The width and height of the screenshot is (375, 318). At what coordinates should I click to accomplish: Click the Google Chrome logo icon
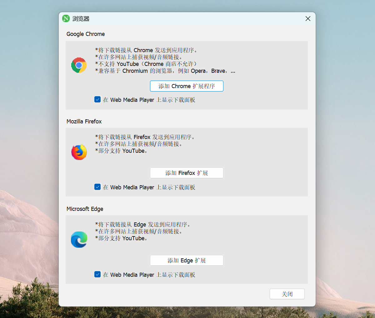tap(79, 65)
